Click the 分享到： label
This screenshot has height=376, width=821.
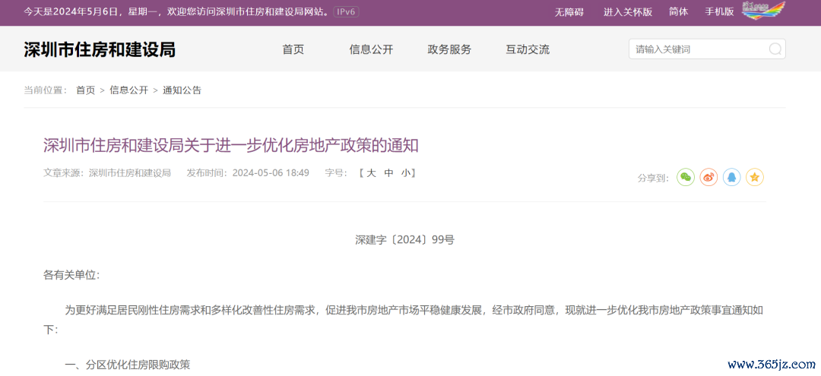click(x=653, y=179)
